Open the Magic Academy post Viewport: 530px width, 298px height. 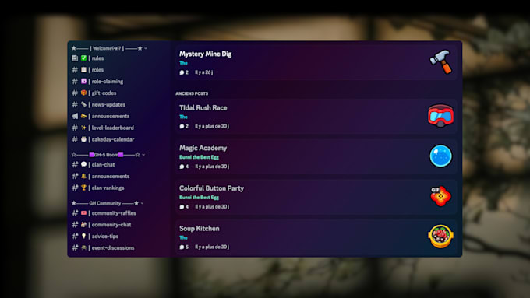316,157
